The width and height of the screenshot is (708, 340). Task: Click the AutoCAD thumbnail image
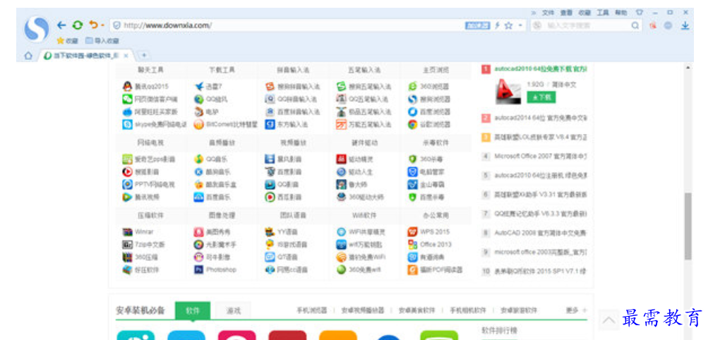[508, 91]
